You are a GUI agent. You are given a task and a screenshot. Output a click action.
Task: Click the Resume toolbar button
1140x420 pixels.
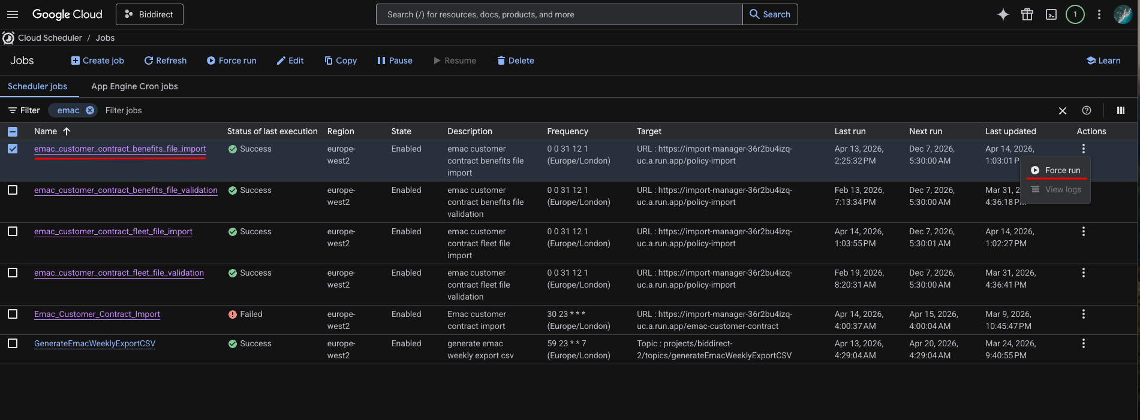tap(455, 61)
